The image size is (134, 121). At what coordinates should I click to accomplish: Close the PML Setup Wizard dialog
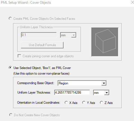pyautogui.click(x=132, y=2)
